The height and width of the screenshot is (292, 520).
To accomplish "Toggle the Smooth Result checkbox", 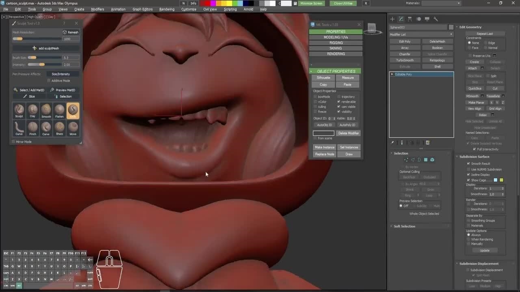I will [x=468, y=163].
